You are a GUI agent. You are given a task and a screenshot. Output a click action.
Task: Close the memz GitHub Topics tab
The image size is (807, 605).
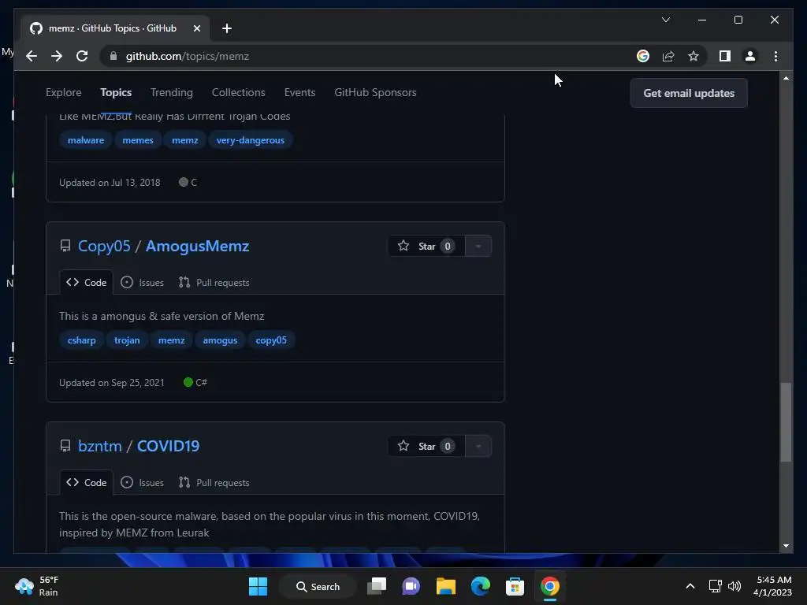[196, 28]
